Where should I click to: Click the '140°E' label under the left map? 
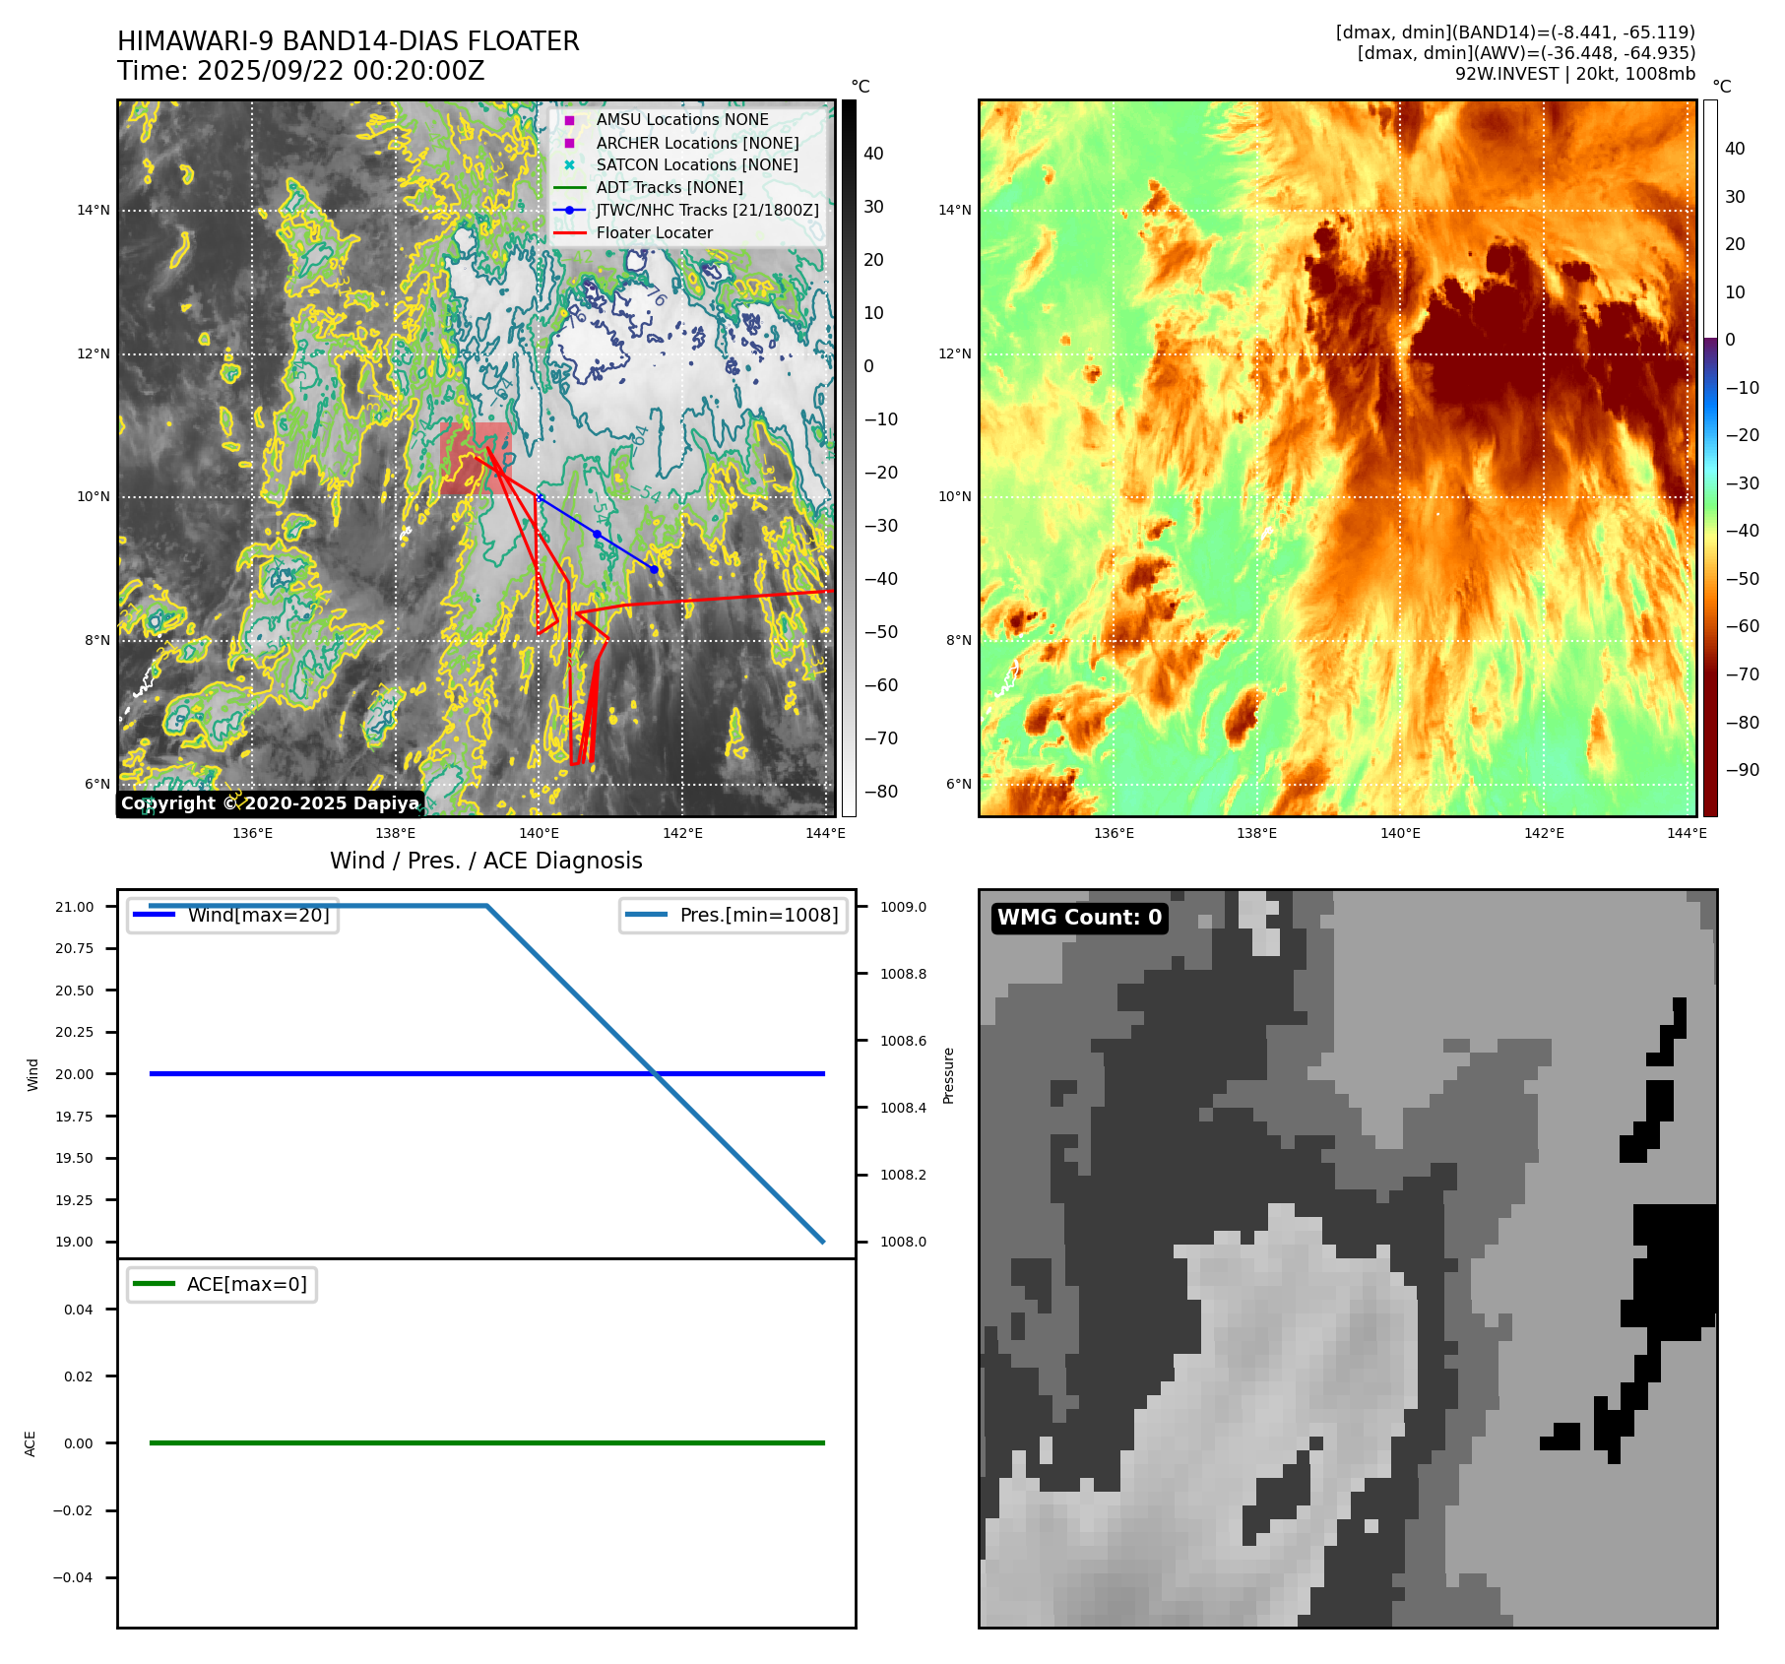click(x=539, y=833)
